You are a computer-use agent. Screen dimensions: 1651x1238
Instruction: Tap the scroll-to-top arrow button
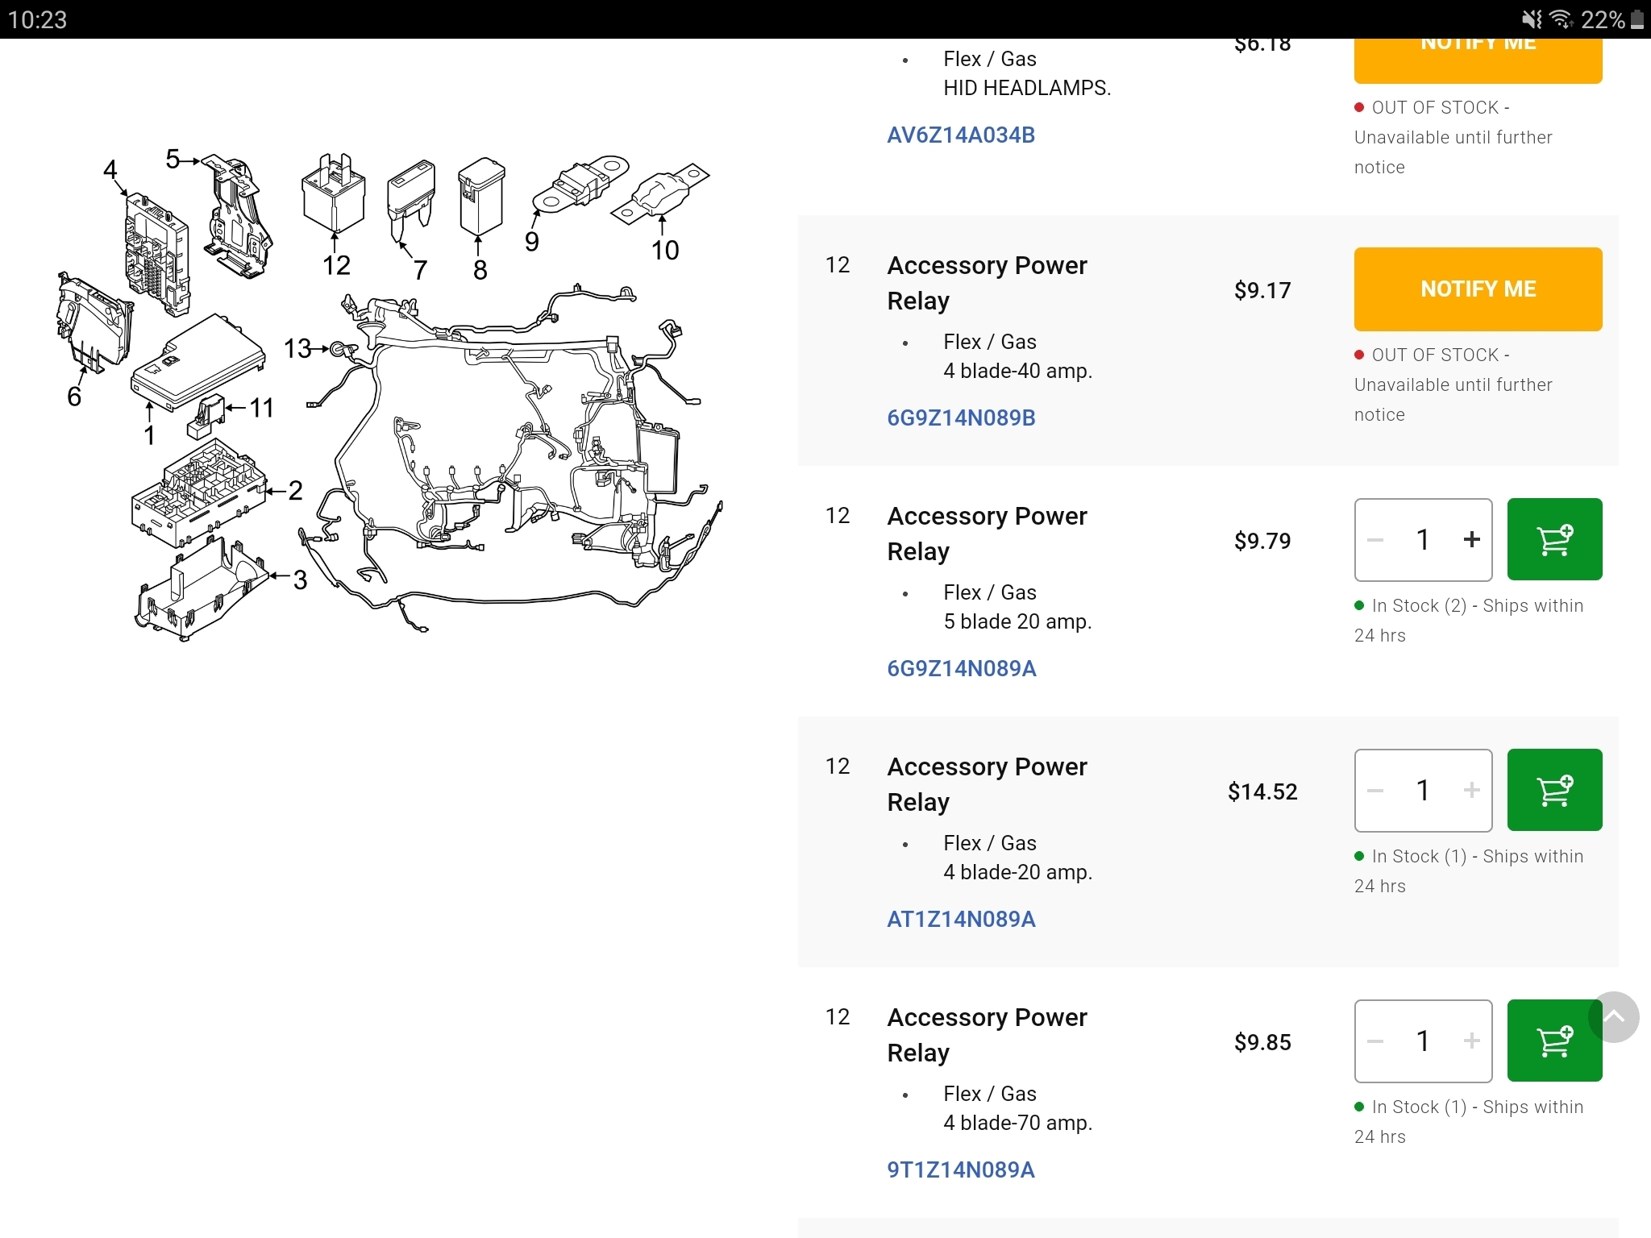pyautogui.click(x=1614, y=1017)
